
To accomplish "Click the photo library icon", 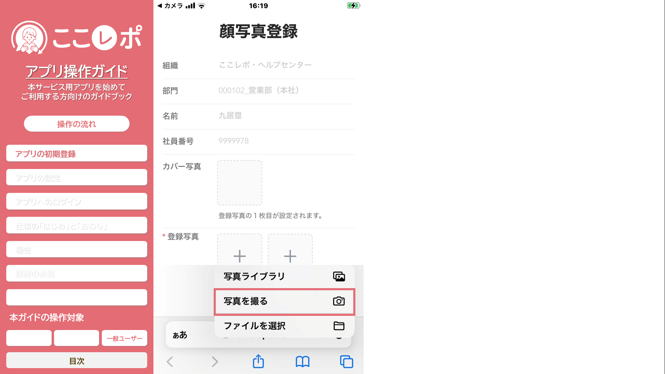I will click(339, 276).
